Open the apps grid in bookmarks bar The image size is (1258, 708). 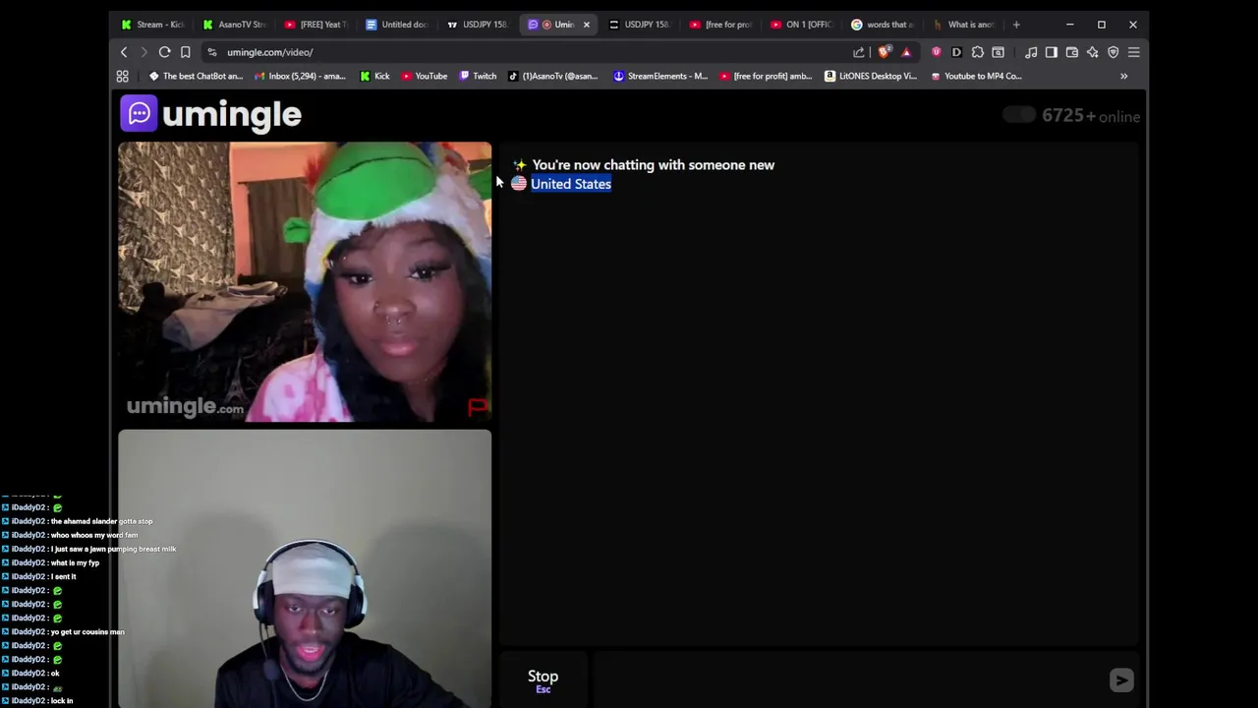(x=123, y=76)
